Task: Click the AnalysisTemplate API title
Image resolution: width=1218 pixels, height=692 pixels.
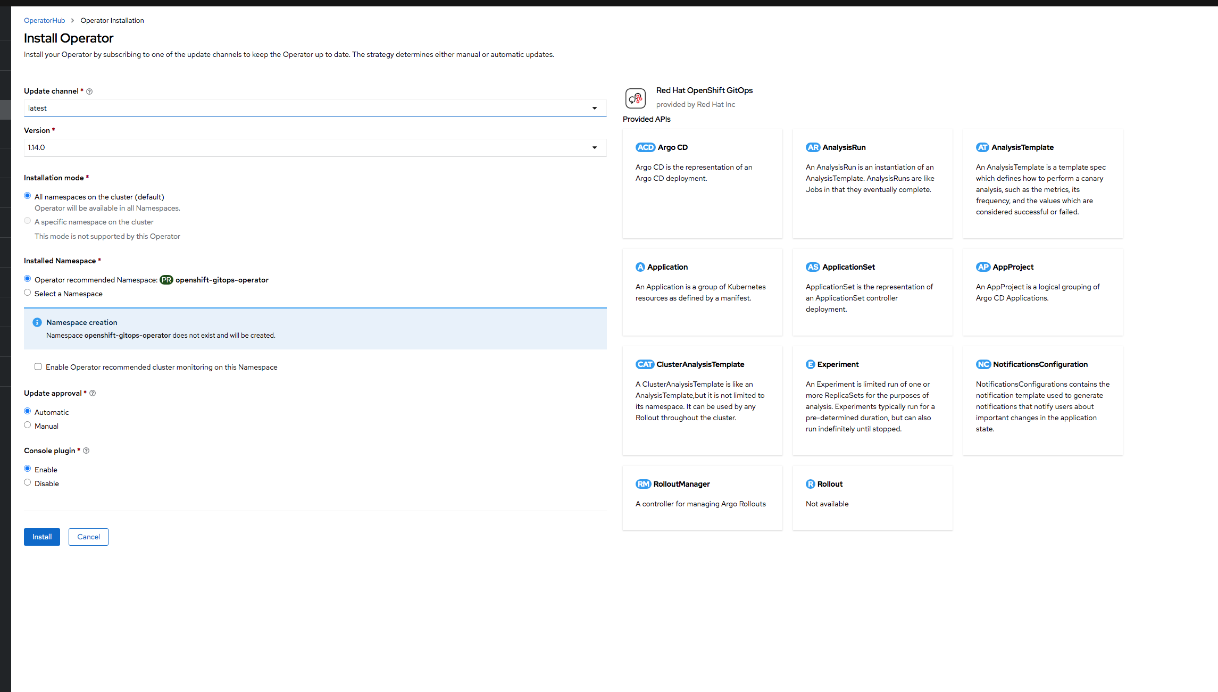Action: (1023, 147)
